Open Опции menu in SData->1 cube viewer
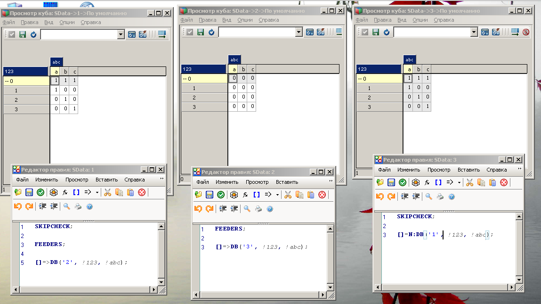Viewport: 541px width, 304px height. [x=67, y=22]
